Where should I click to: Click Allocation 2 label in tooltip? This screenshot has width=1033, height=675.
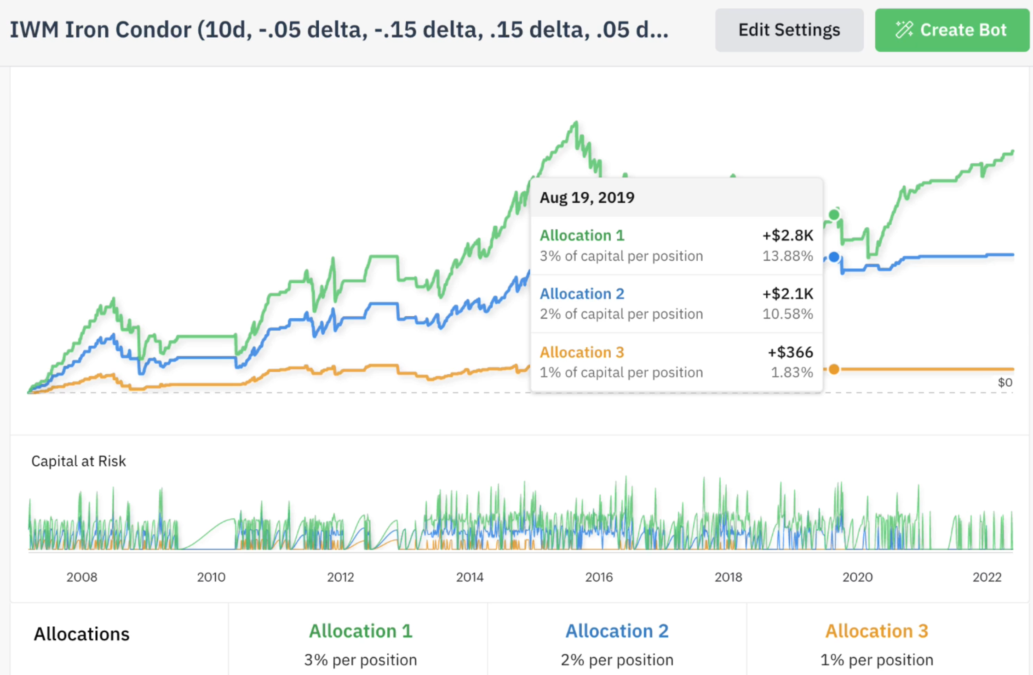coord(582,294)
